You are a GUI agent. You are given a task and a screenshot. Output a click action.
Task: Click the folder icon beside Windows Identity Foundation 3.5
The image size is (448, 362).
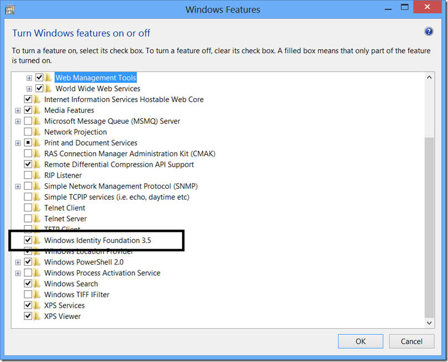[37, 240]
